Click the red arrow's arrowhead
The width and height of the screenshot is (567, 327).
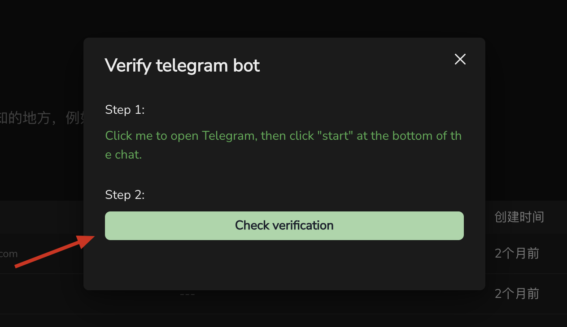[x=87, y=240]
